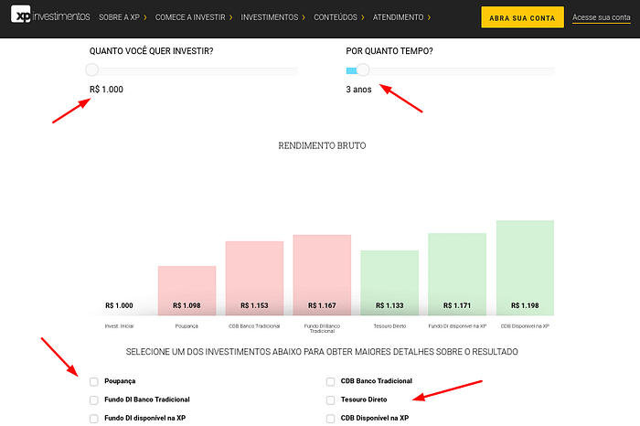
Task: Click the Tesouro Direto bar R$ 1.133
Action: pos(389,282)
